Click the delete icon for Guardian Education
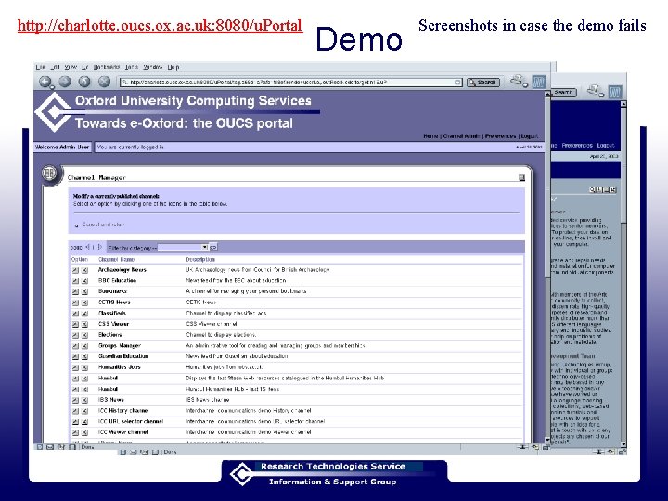 (x=84, y=356)
